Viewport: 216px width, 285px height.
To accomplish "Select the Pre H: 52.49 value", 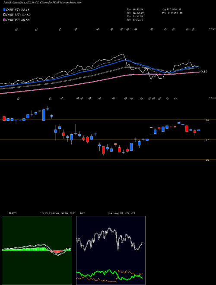I will tap(135, 13).
